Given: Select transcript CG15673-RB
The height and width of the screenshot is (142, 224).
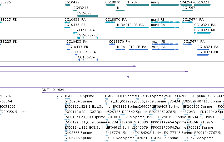Looking at the screenshot, I should (x=87, y=38).
